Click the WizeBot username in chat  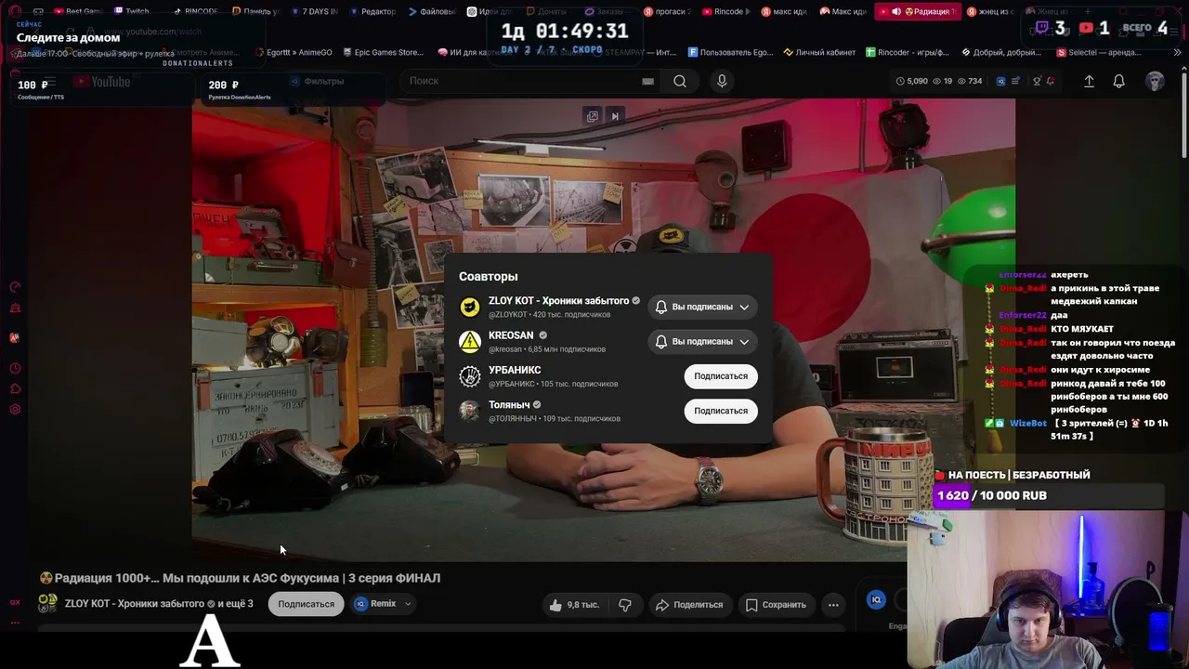1027,423
